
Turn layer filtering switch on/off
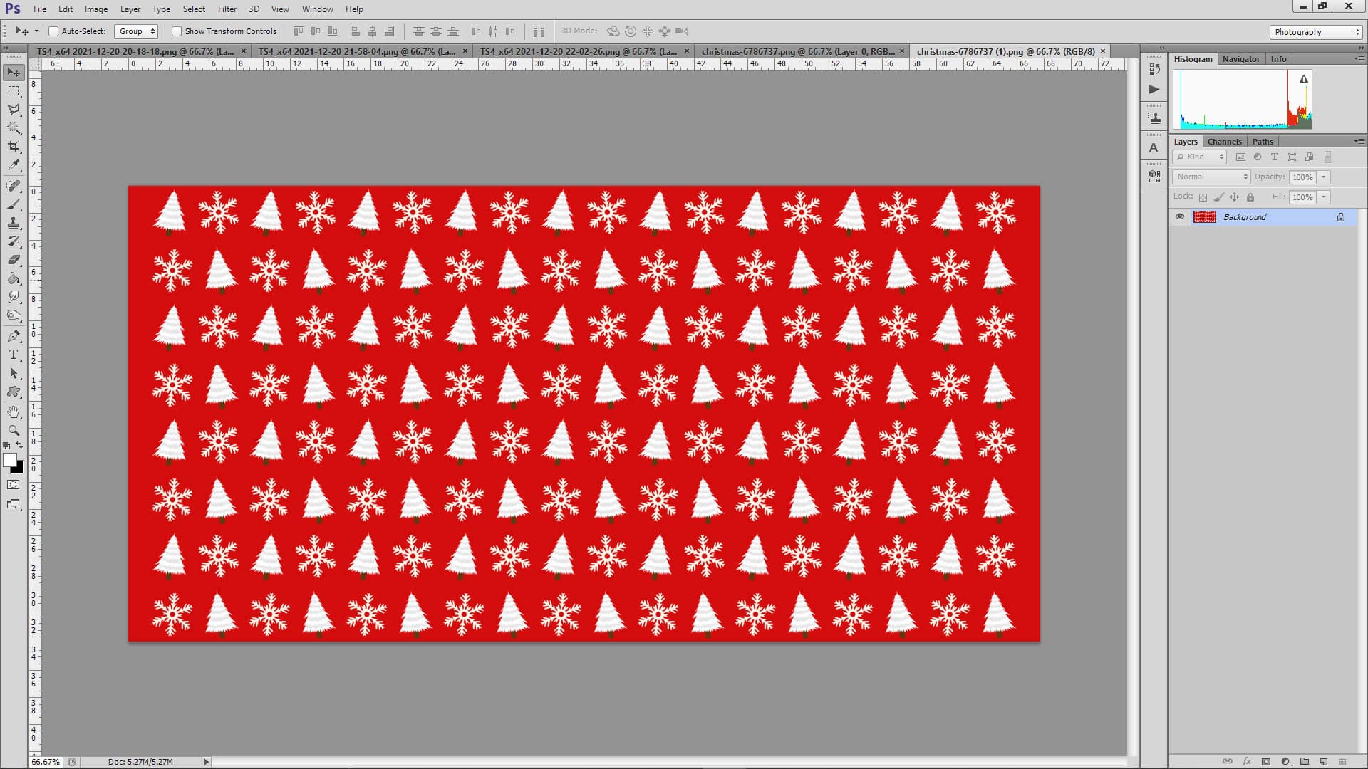coord(1327,157)
